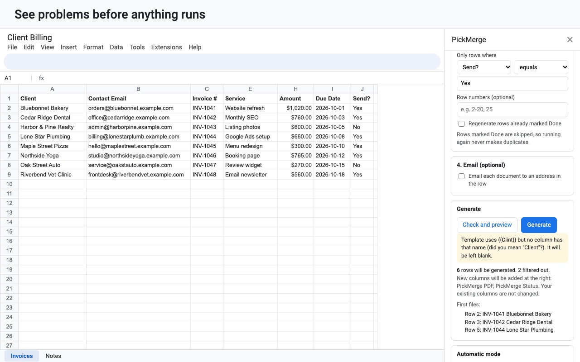Open the Send? column filter dropdown

[484, 67]
